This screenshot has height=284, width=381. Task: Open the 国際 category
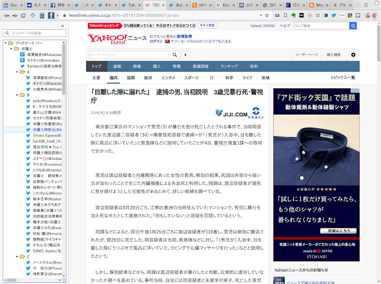coord(131,78)
